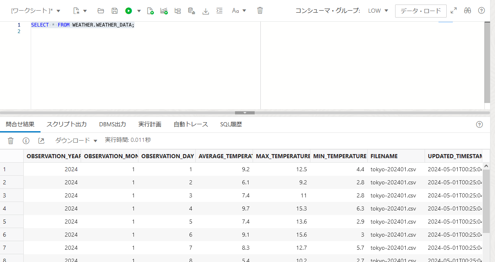The image size is (495, 262).
Task: Select the max temperature cell 13.6
Action: click(x=281, y=222)
